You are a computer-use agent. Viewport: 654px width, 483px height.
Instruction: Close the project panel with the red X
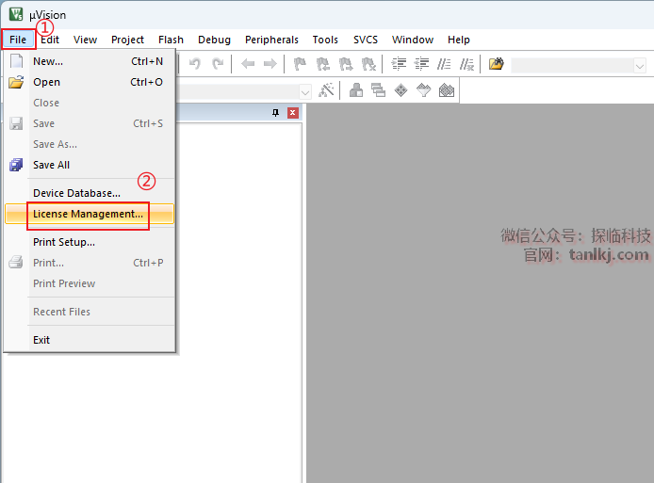pos(292,113)
